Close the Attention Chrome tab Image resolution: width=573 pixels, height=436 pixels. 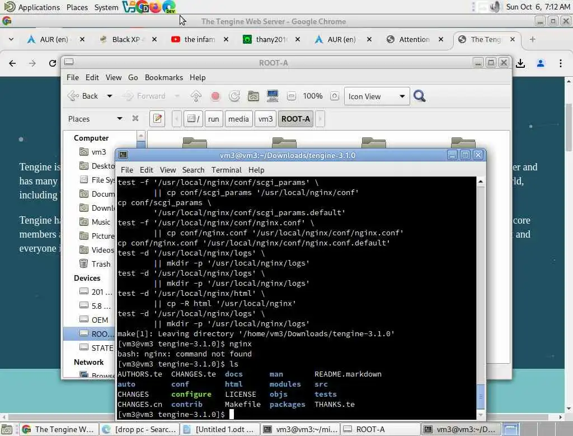coord(441,39)
